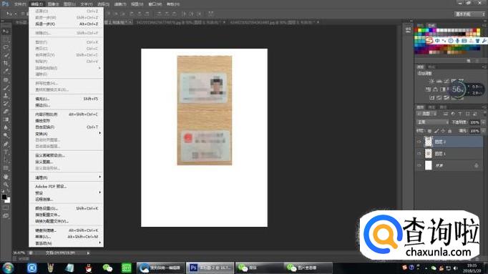Open the layer blend mode dropdown

pos(433,122)
